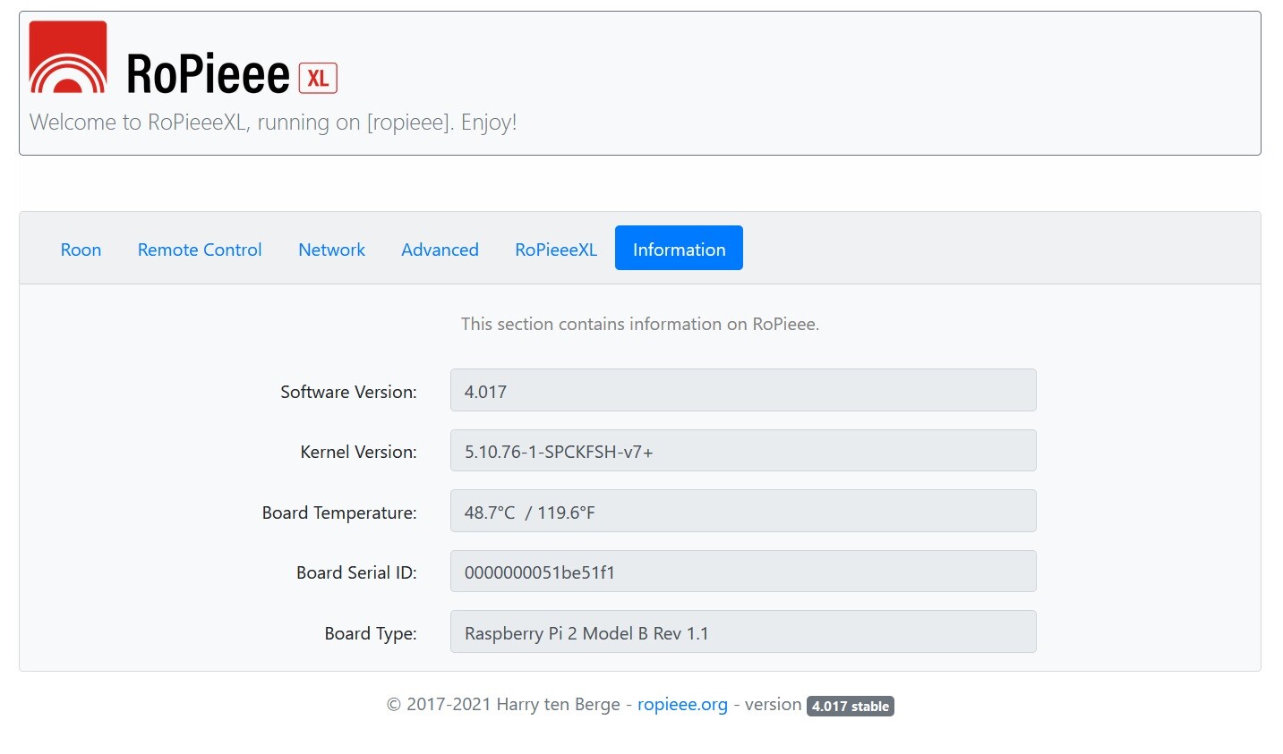Click 'This section contains information on RoPieee.' text
1283x754 pixels.
point(640,324)
